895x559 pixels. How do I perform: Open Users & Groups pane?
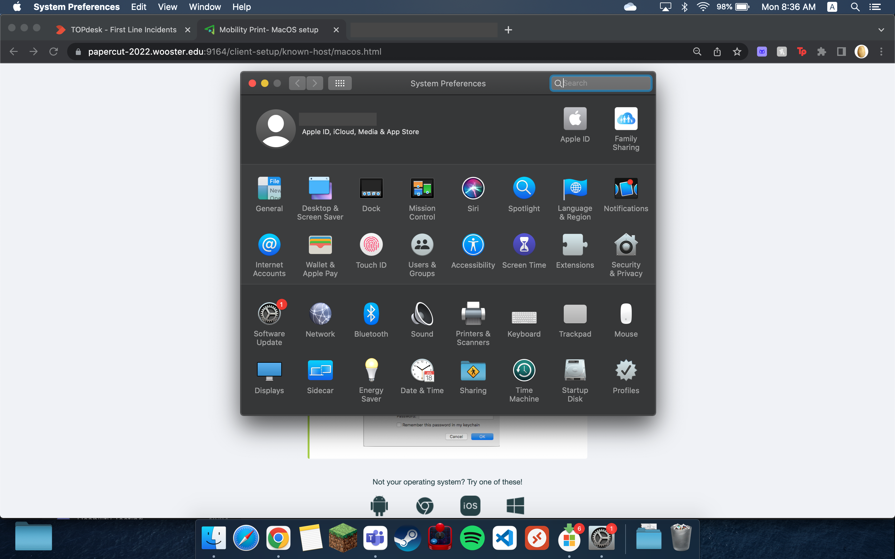(422, 255)
